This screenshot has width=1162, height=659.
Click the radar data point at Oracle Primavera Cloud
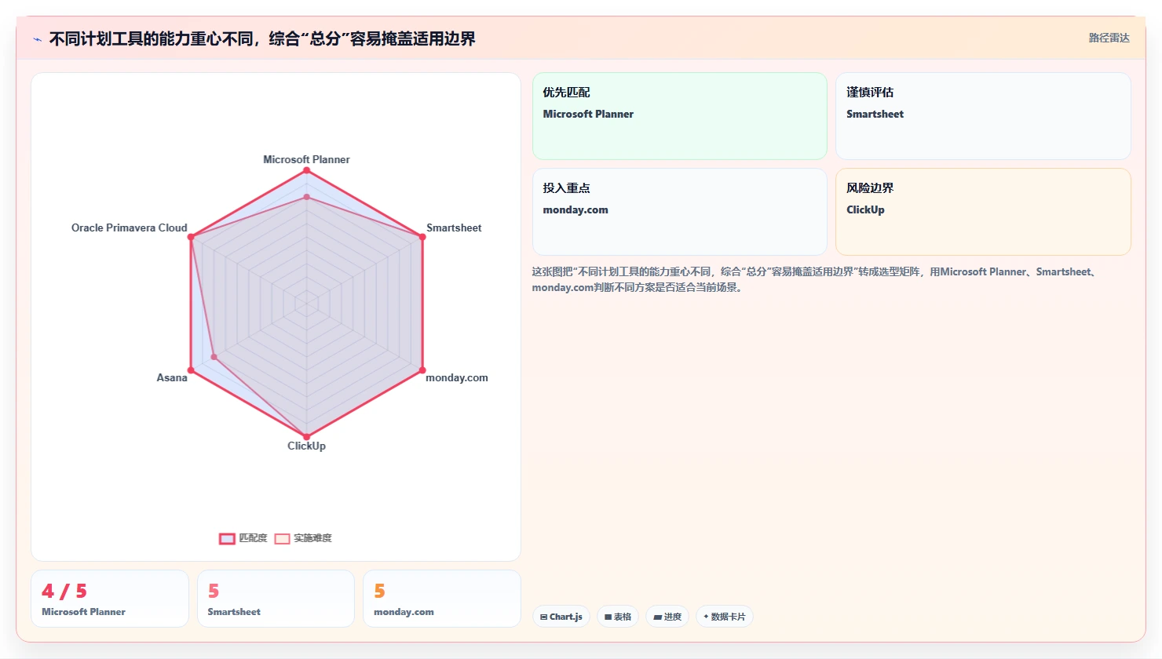[191, 237]
